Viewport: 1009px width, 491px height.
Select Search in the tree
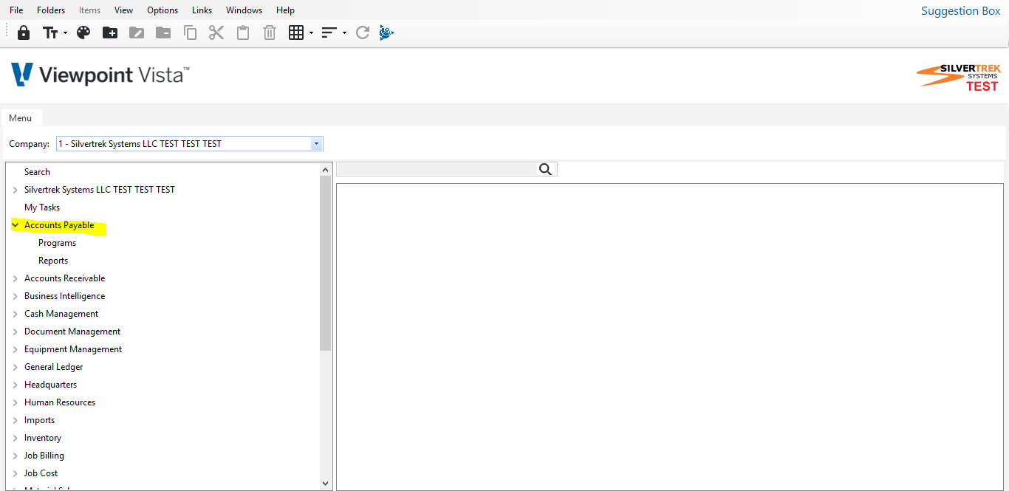pos(37,172)
